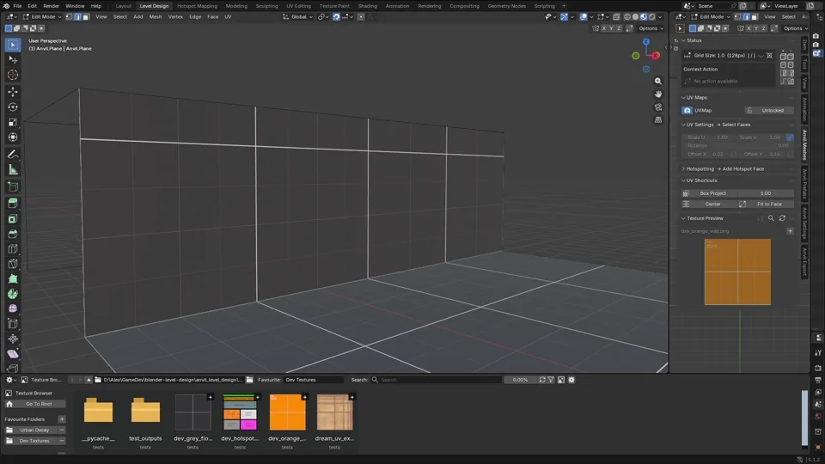
Task: Toggle the Unlocked UV map lock
Action: coord(768,111)
